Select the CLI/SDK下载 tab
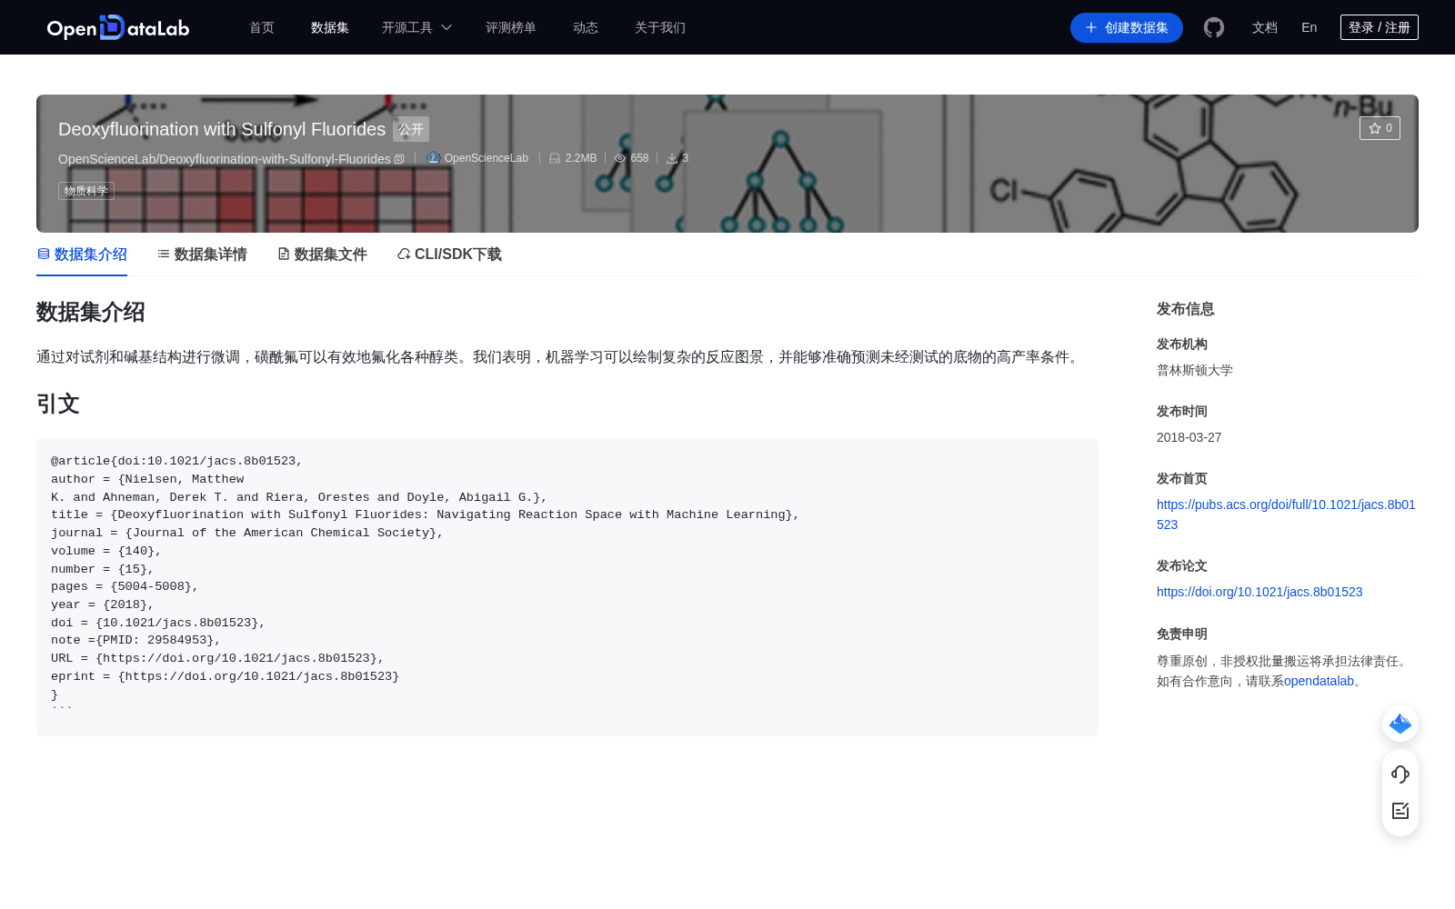The width and height of the screenshot is (1455, 909). click(x=449, y=255)
